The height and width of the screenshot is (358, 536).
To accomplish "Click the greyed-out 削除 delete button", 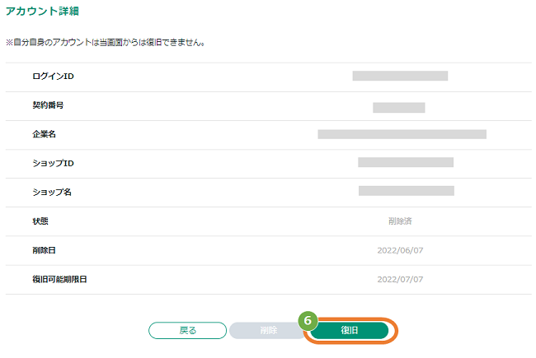I will pyautogui.click(x=268, y=330).
